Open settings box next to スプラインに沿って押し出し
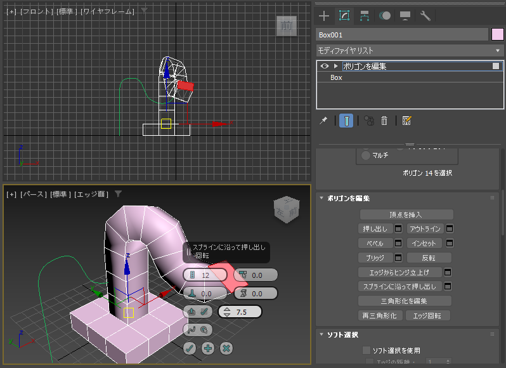This screenshot has width=506, height=368. coord(448,286)
